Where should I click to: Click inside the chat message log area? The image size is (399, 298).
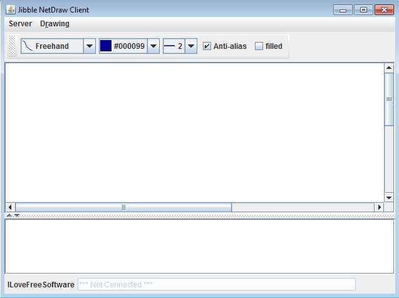click(x=199, y=246)
